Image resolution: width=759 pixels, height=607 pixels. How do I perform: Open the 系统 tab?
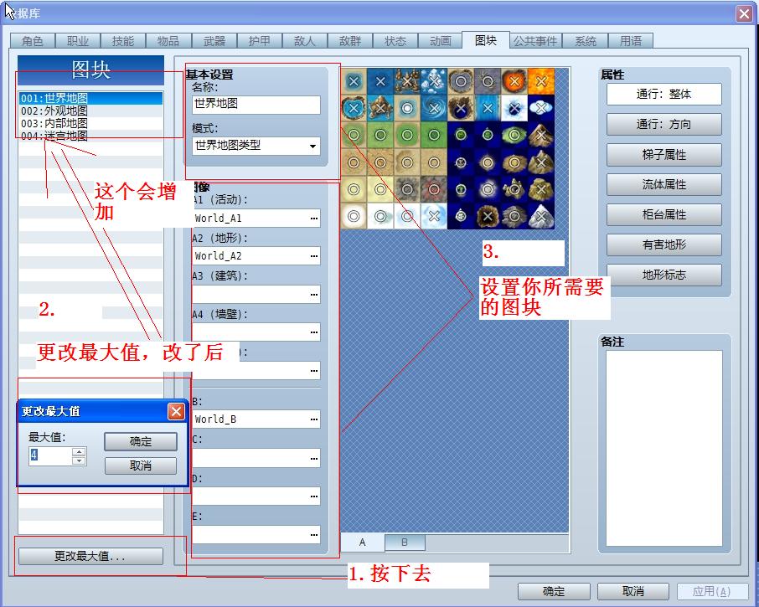pyautogui.click(x=586, y=41)
